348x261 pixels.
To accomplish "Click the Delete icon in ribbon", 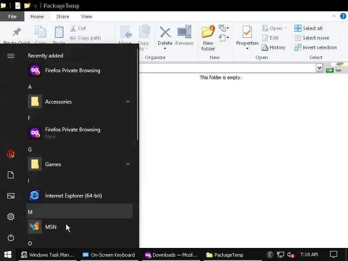I will click(x=165, y=32).
